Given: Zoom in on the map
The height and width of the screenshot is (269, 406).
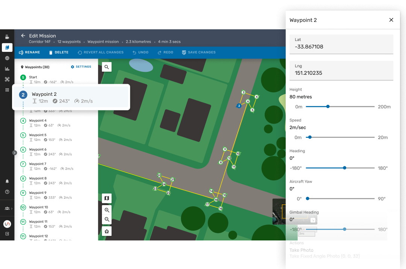Looking at the screenshot, I should point(107,210).
